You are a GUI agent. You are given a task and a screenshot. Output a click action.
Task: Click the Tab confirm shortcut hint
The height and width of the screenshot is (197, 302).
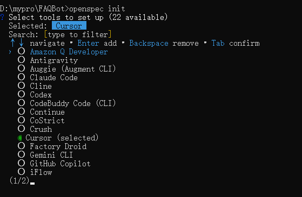tap(236, 43)
